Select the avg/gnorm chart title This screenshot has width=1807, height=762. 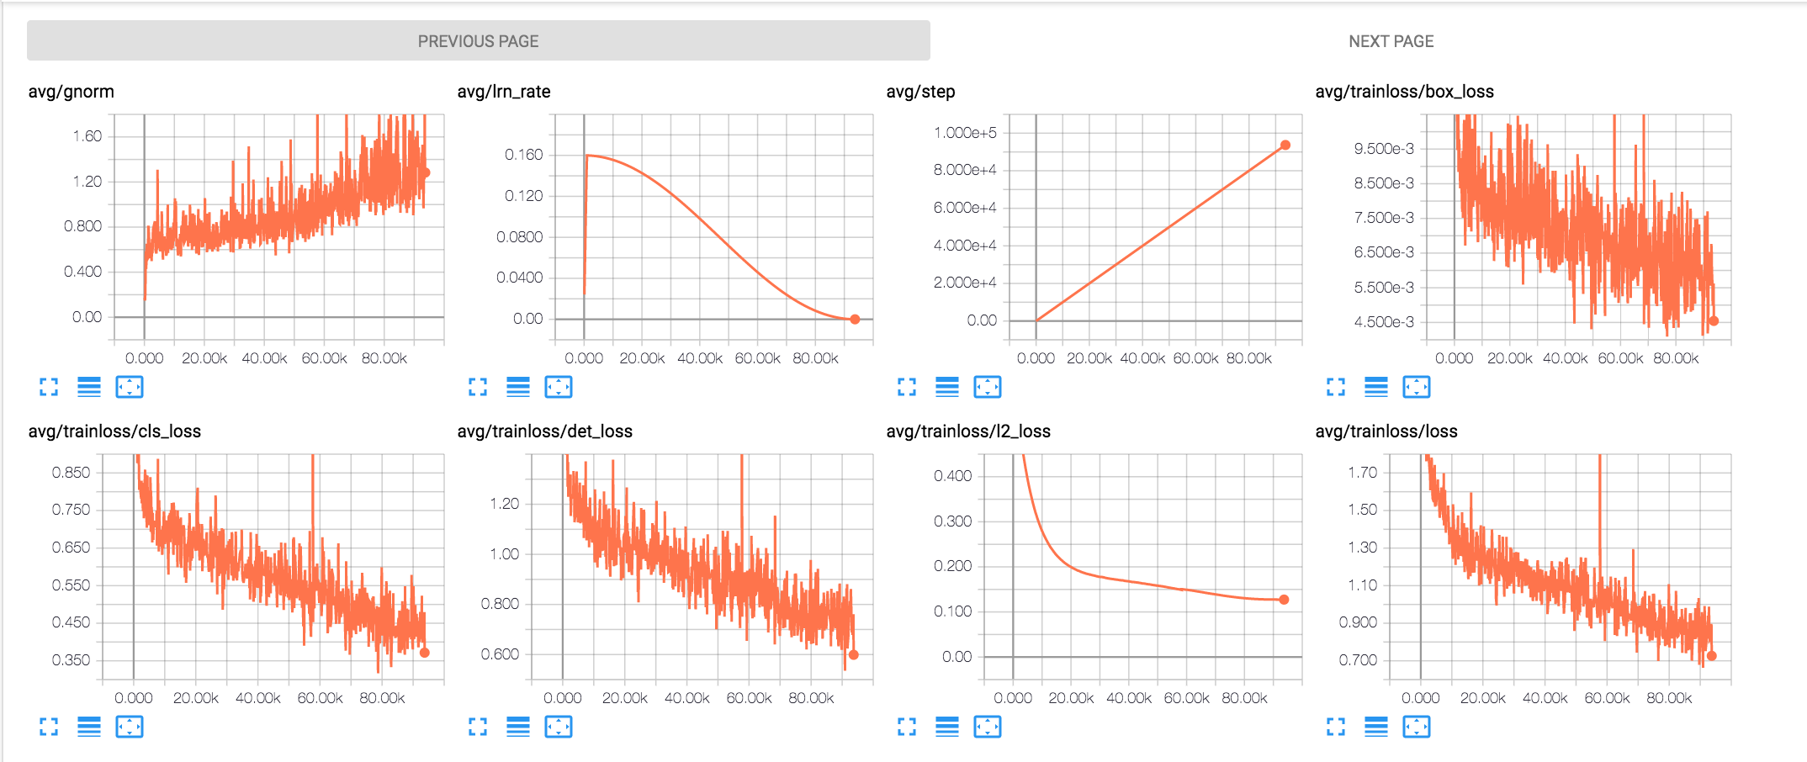71,91
